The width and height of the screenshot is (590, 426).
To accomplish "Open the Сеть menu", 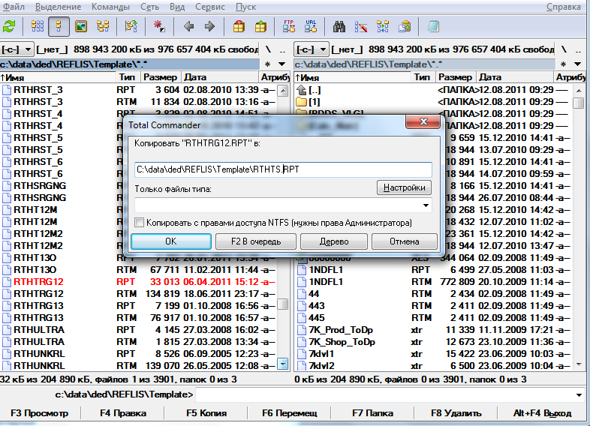I will coord(150,7).
